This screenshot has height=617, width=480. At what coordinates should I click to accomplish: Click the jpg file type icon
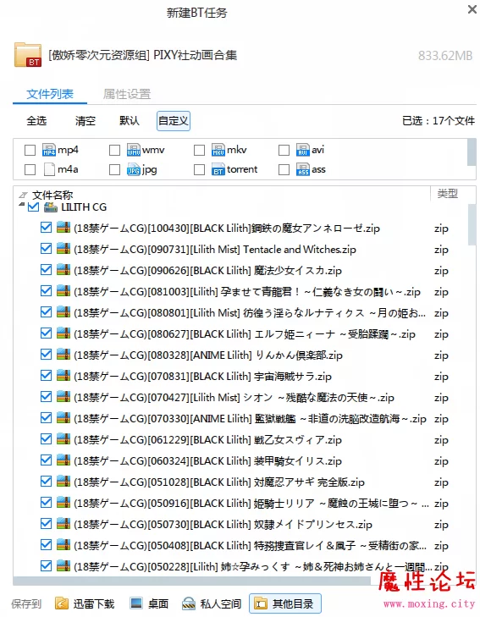pyautogui.click(x=134, y=170)
